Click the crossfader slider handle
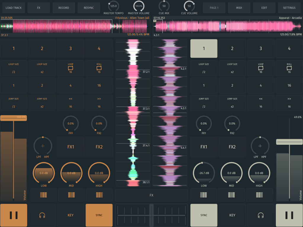This screenshot has width=303, height=227. 151,215
